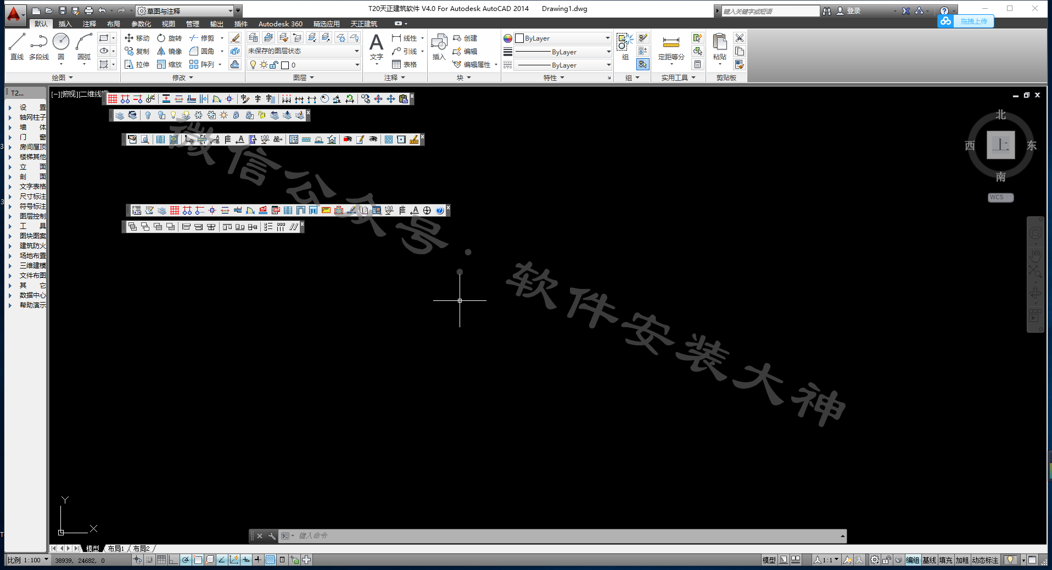Open the 未保存的图层状态 layer state dropdown
The width and height of the screenshot is (1052, 570).
304,51
